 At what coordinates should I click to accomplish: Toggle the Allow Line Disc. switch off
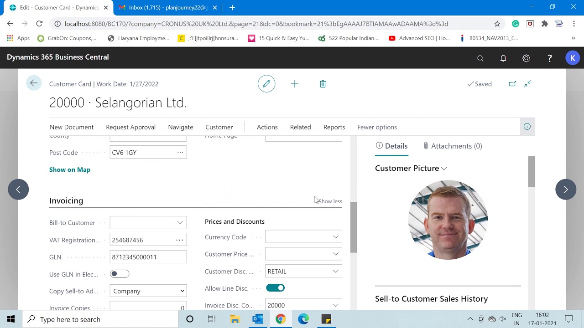pyautogui.click(x=275, y=288)
